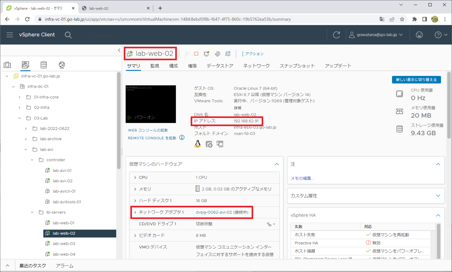Open a new browser tab
452x272 pixels.
160,8
